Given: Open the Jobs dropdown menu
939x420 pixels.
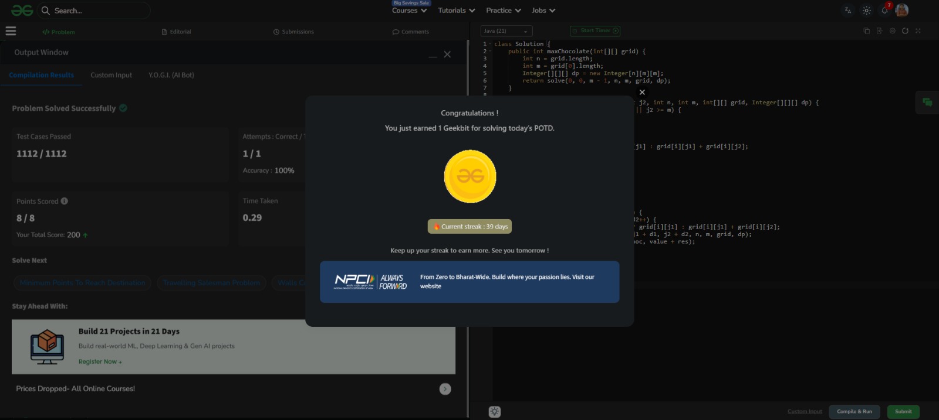Looking at the screenshot, I should 543,11.
